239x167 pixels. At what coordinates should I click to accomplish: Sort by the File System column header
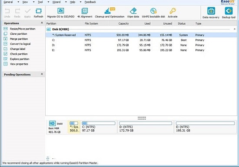point(96,23)
